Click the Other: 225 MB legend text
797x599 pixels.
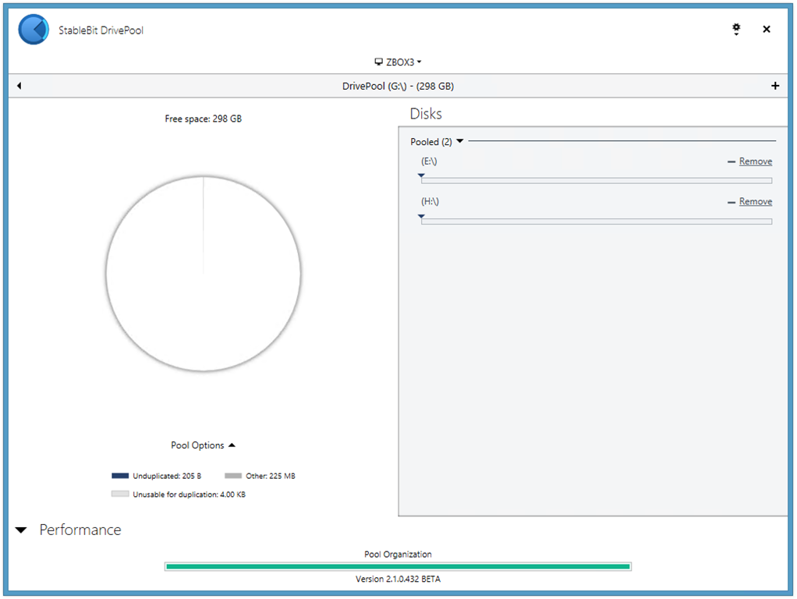point(271,476)
